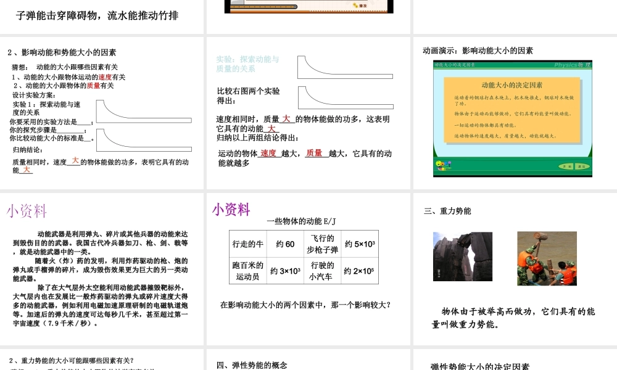Viewport: 617px width, 370px height.
Task: Click the line 你要采用的实验方法是
Action: (x=52, y=122)
